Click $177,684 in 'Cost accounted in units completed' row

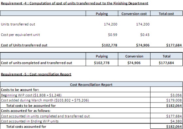(x=174, y=116)
